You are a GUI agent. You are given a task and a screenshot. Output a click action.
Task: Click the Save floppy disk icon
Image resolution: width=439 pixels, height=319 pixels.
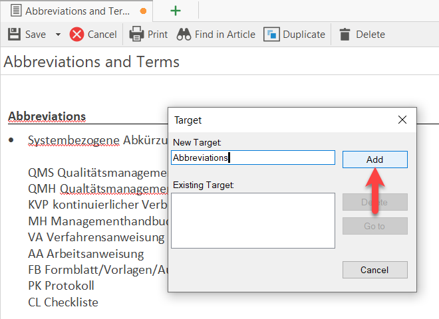point(14,35)
